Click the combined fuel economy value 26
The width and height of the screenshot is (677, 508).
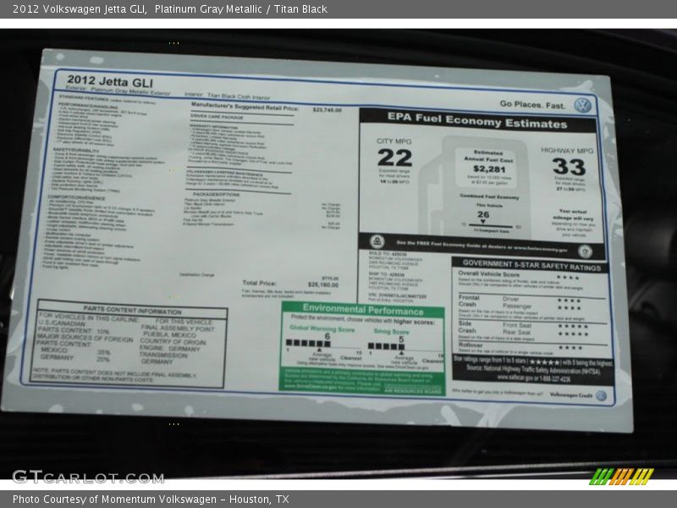point(483,214)
